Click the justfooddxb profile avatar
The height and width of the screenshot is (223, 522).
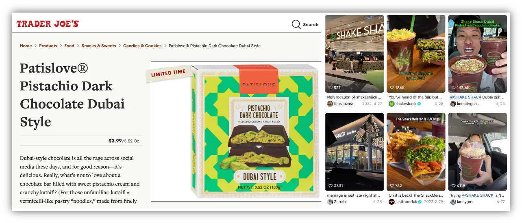pos(391,202)
